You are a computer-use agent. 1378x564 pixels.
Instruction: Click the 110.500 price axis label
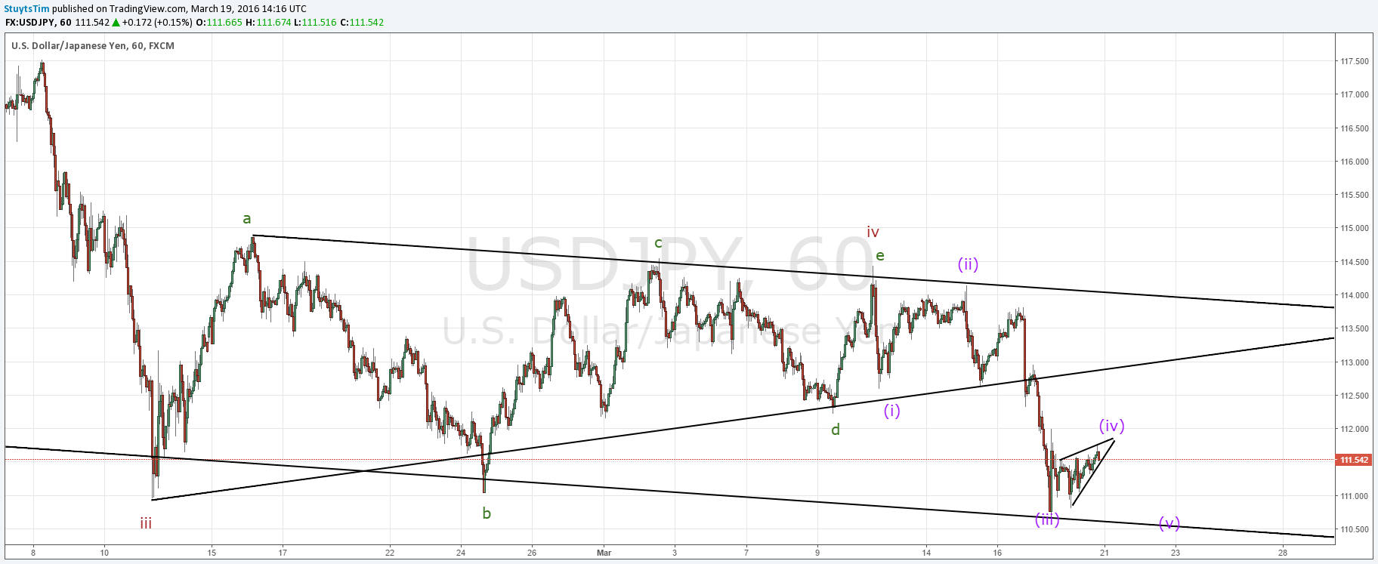(1355, 529)
